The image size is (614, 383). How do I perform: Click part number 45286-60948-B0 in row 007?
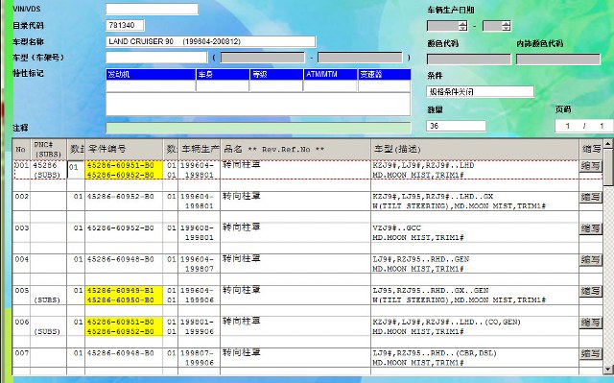tap(121, 353)
